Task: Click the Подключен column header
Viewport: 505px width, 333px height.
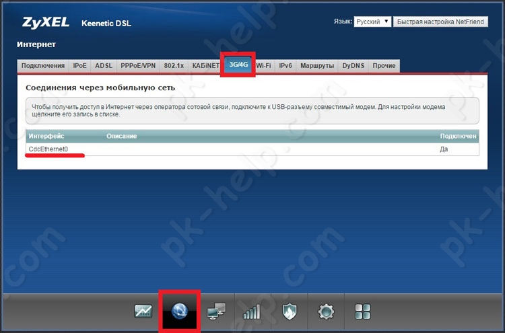Action: pyautogui.click(x=458, y=136)
